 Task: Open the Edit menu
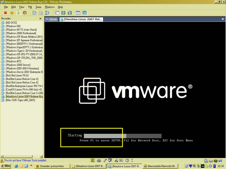click(x=14, y=7)
